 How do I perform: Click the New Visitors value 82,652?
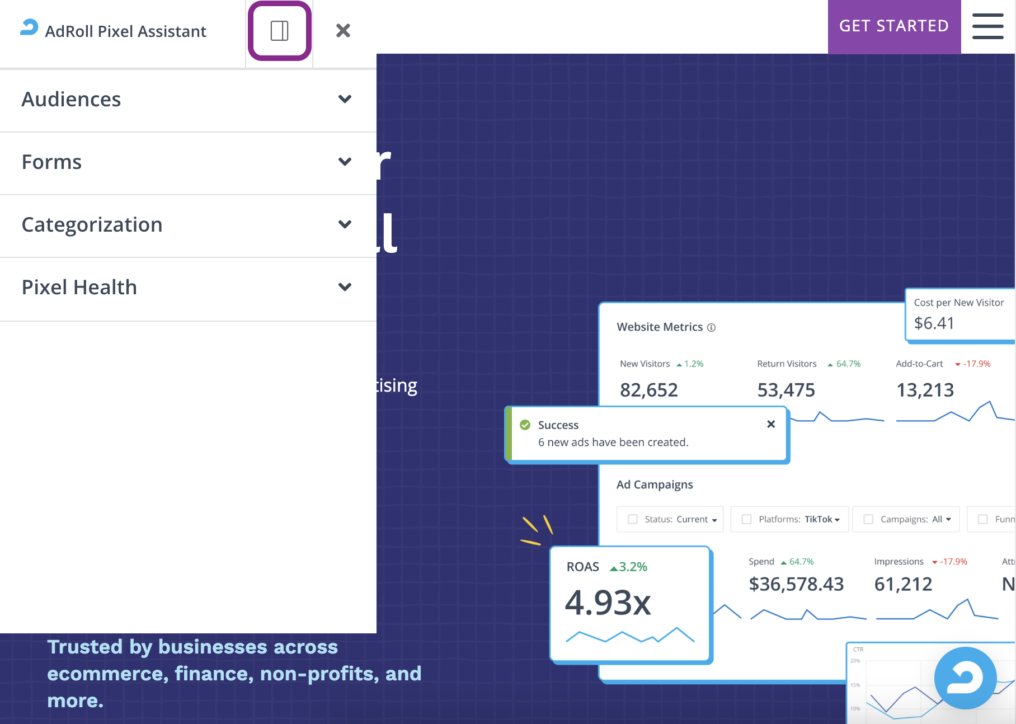click(x=649, y=390)
